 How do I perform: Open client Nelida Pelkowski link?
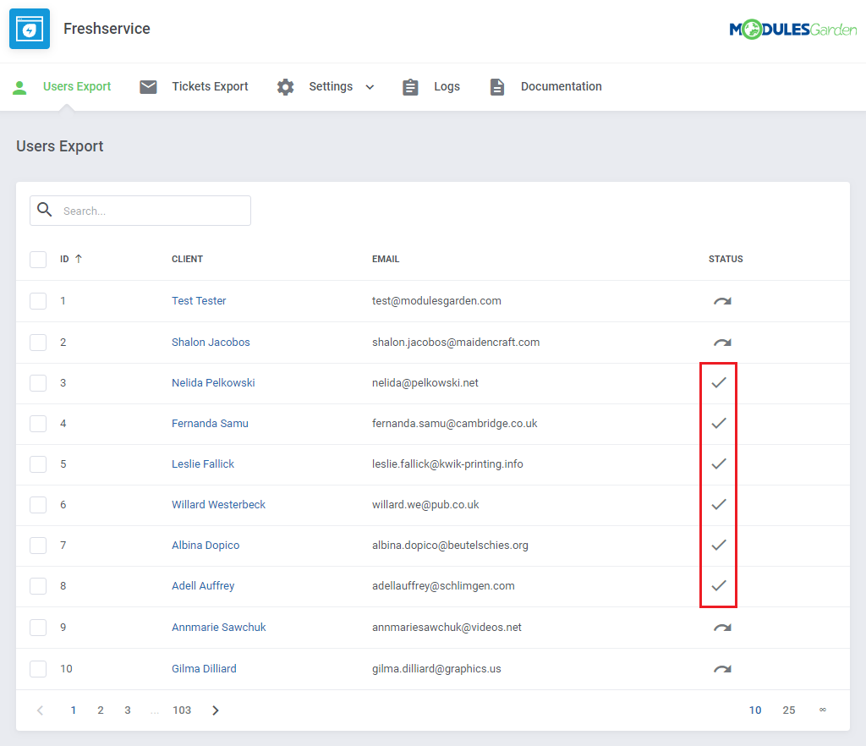213,382
